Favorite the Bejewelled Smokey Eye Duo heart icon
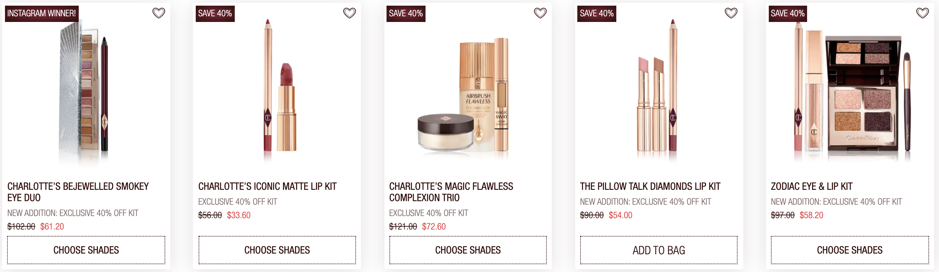 (x=159, y=13)
